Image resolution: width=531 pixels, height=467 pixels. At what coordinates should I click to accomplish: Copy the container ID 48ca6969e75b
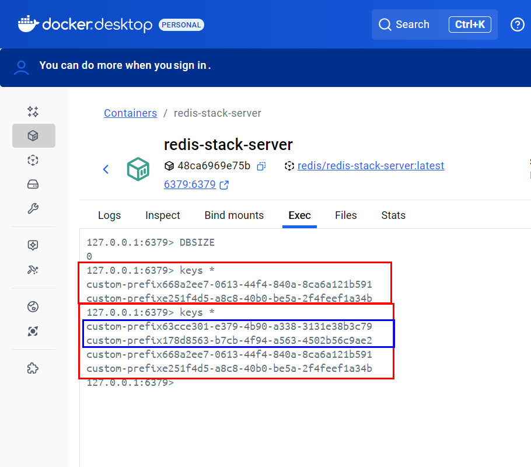(261, 166)
